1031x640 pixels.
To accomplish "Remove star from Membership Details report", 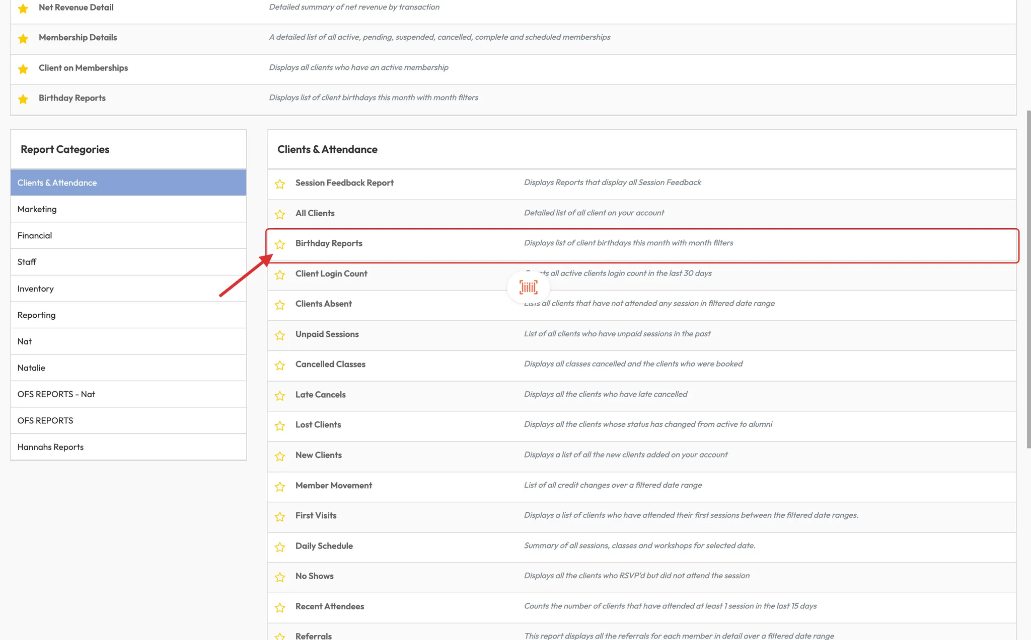I will 23,39.
